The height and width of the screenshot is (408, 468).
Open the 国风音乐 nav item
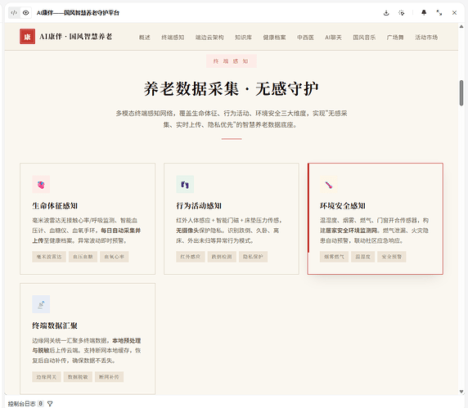(364, 38)
